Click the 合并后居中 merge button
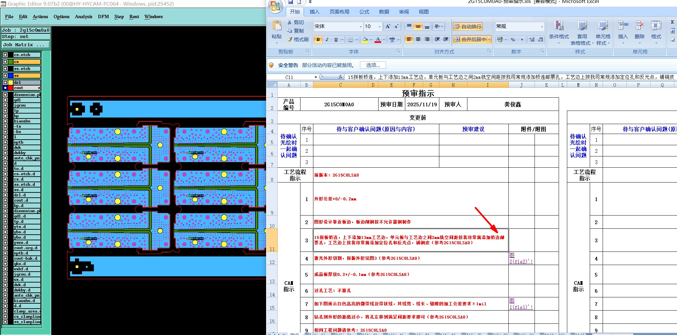Screen dimensions: 677x335 tap(470, 40)
